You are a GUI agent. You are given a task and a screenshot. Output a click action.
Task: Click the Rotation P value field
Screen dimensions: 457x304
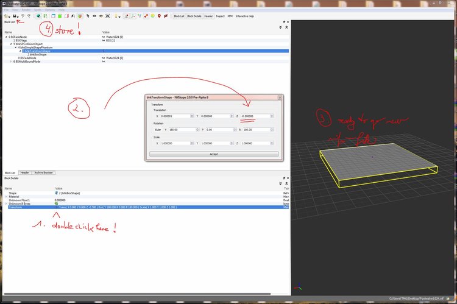pyautogui.click(x=220, y=130)
